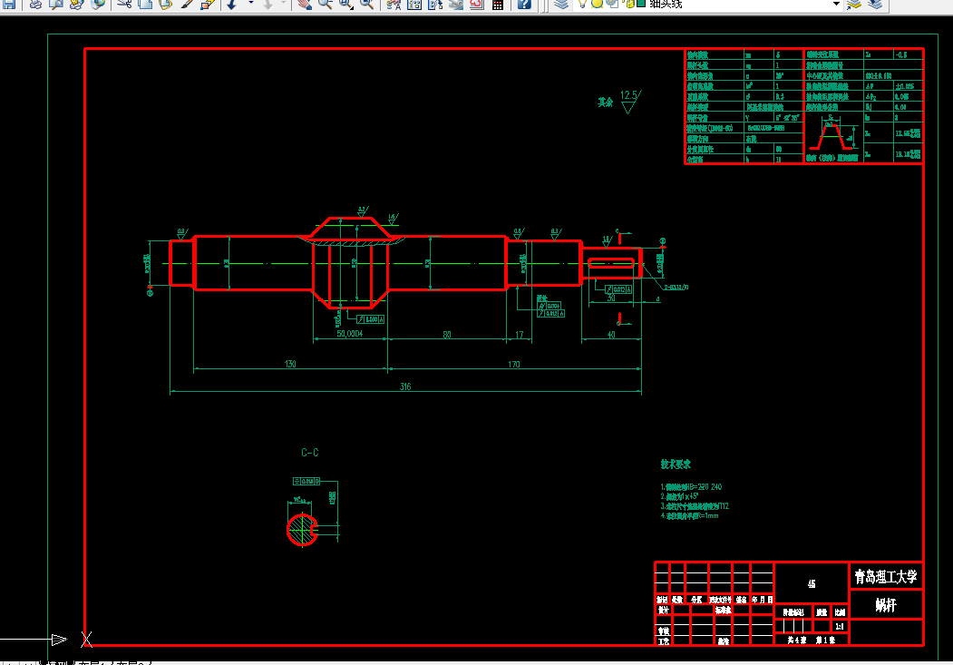Select the 40 keyway shaft dimension
The height and width of the screenshot is (665, 953).
pos(611,335)
